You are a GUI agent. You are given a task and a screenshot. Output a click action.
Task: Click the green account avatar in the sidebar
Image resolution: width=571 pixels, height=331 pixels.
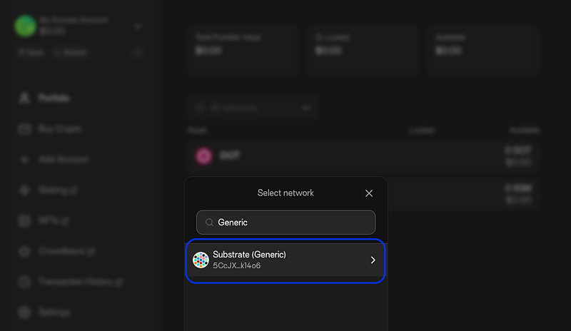tap(25, 26)
